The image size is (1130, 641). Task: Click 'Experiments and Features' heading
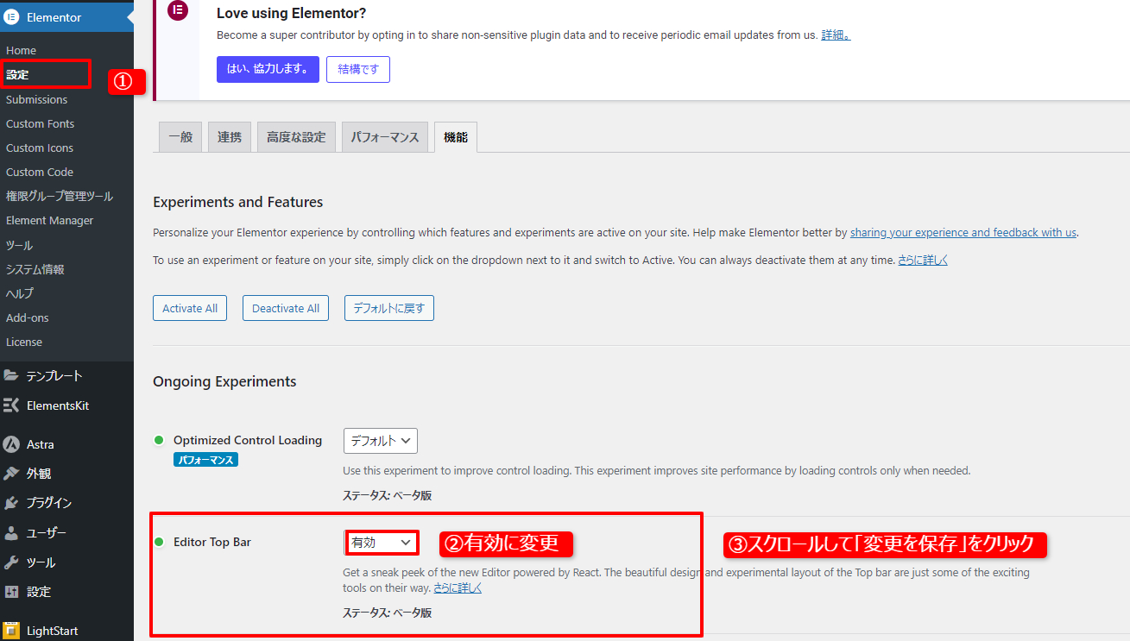coord(238,202)
